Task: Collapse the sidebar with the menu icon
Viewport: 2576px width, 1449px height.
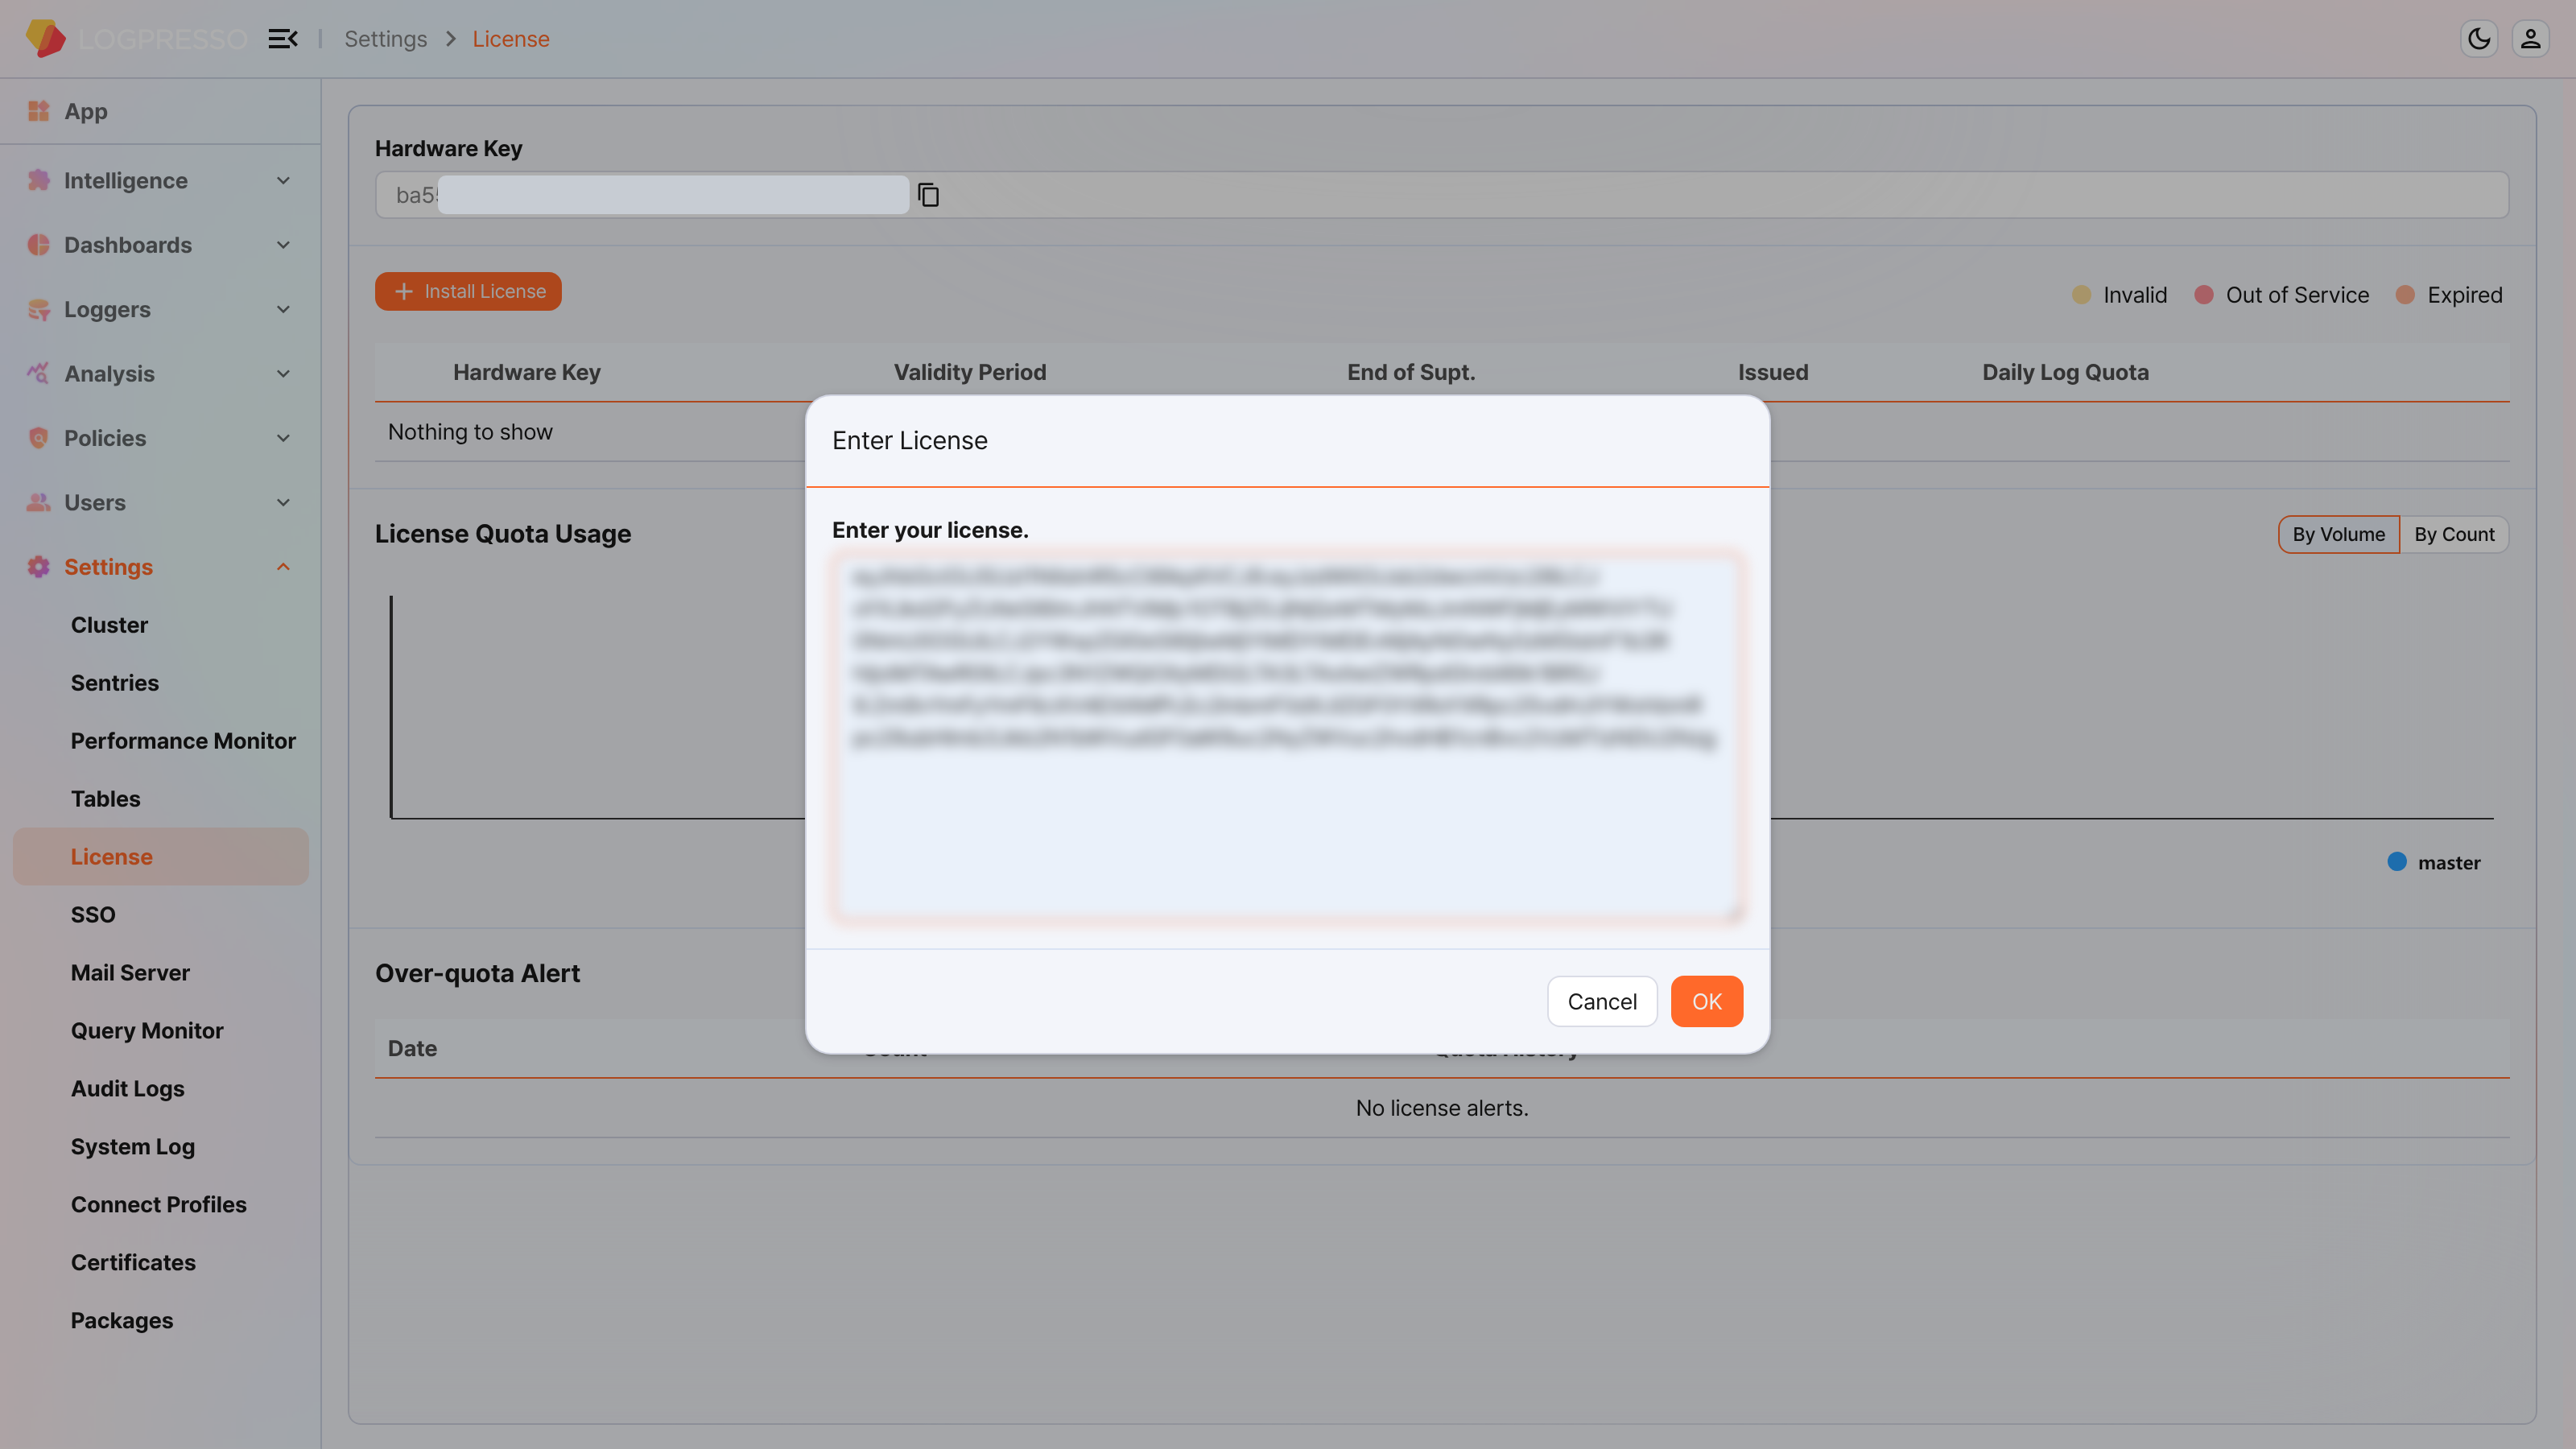Action: pyautogui.click(x=283, y=39)
